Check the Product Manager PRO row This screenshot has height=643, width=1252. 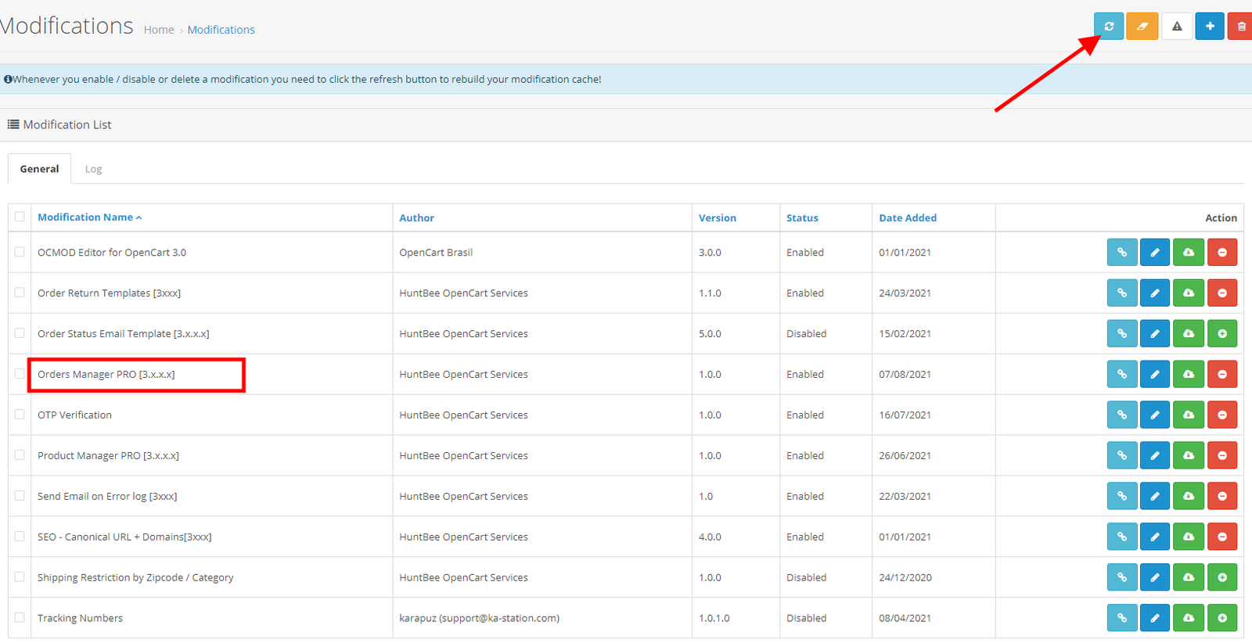pyautogui.click(x=20, y=455)
